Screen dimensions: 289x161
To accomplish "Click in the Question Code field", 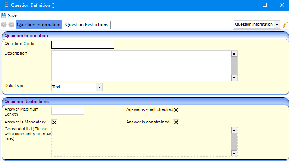I will pos(83,45).
